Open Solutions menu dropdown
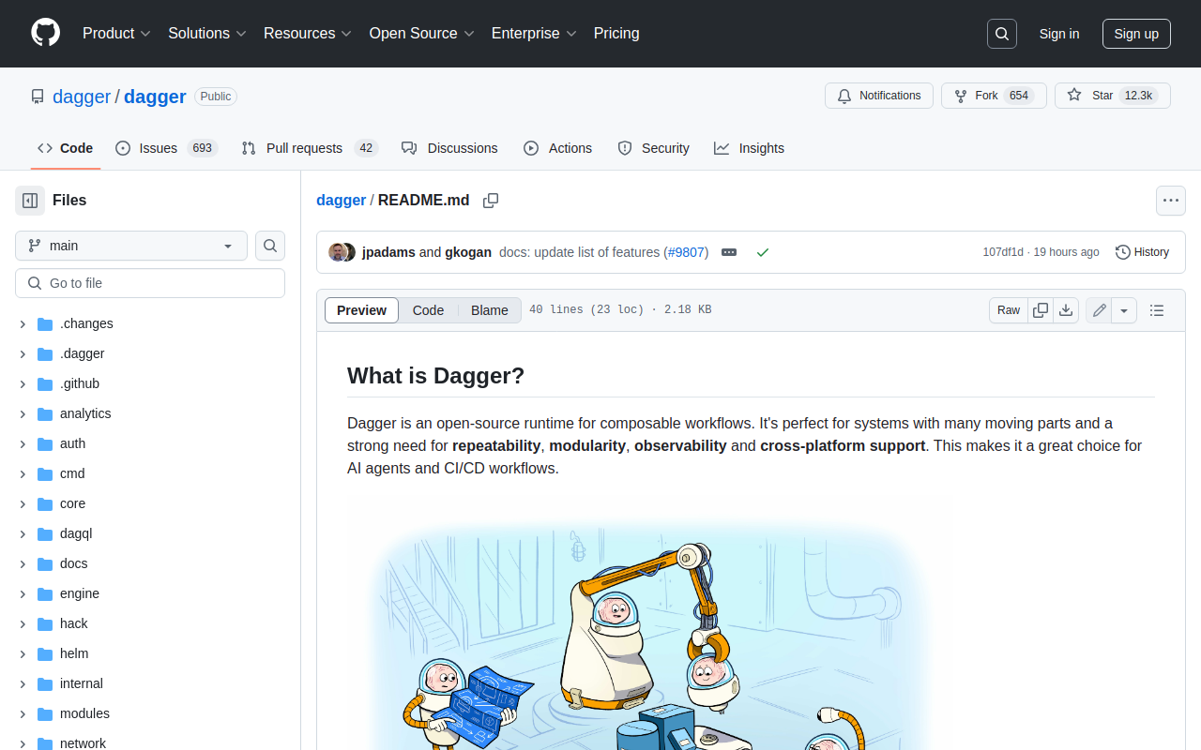This screenshot has width=1201, height=750. tap(207, 33)
